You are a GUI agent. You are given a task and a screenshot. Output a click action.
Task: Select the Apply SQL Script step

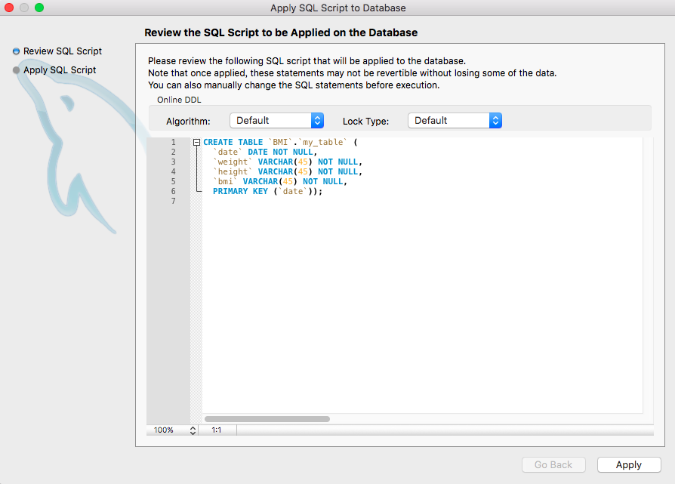(54, 70)
